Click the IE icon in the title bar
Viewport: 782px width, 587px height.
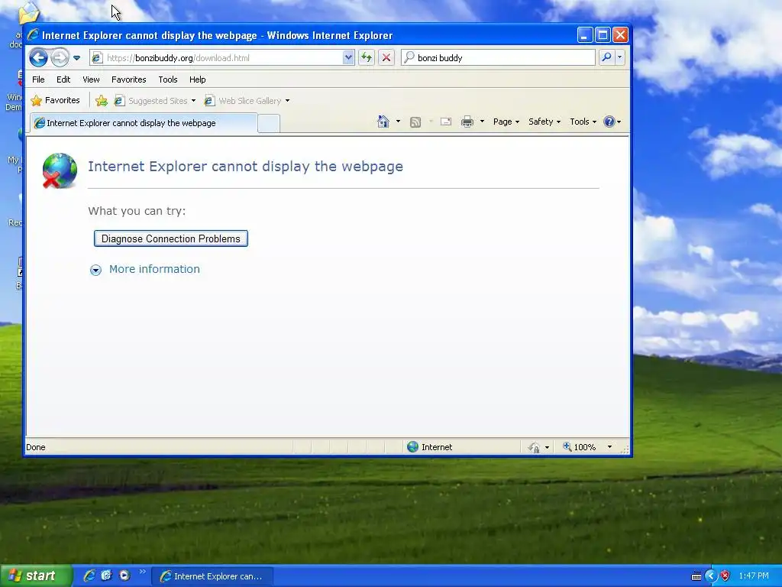point(34,35)
